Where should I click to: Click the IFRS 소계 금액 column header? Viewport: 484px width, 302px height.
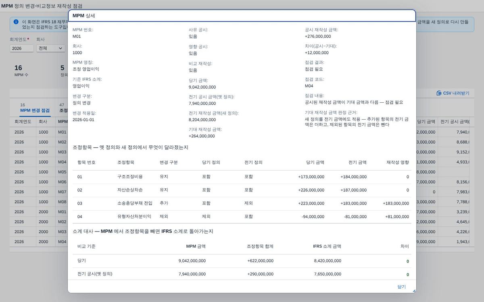327,246
